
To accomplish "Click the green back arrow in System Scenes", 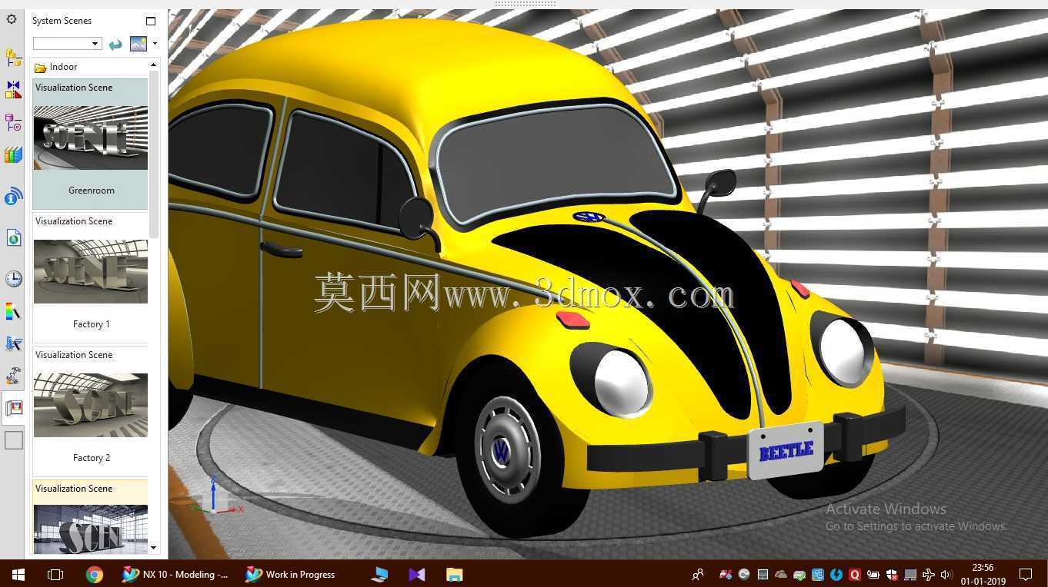I will (x=115, y=44).
